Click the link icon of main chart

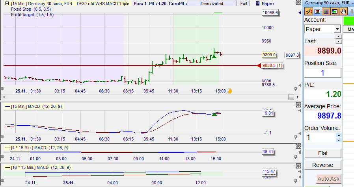pyautogui.click(x=298, y=2)
